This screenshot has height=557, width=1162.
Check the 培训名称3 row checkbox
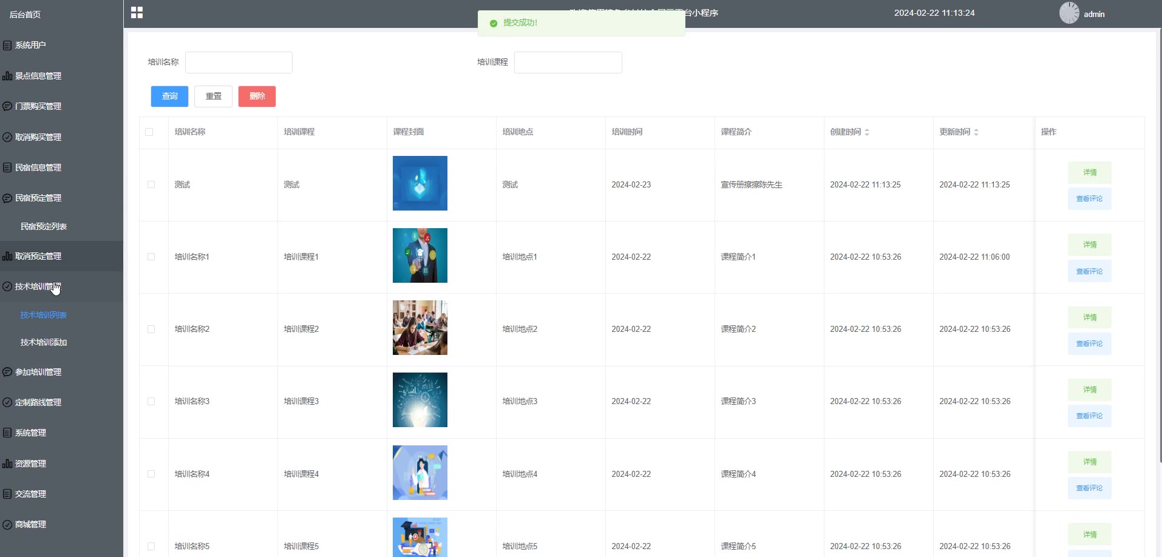[x=151, y=401]
